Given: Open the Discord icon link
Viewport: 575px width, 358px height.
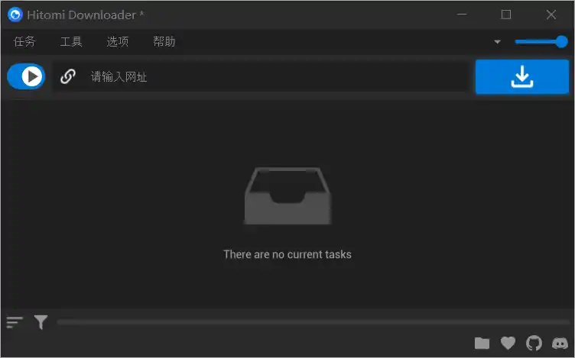Looking at the screenshot, I should pos(560,343).
